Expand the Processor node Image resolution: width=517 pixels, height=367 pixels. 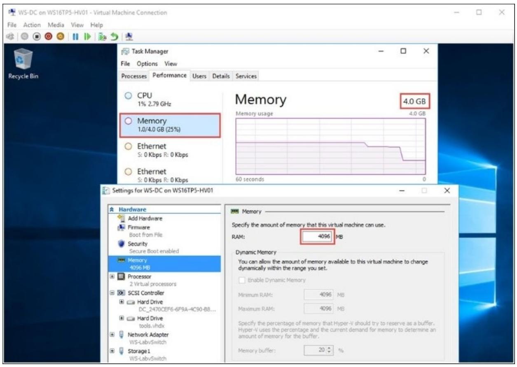(x=111, y=276)
